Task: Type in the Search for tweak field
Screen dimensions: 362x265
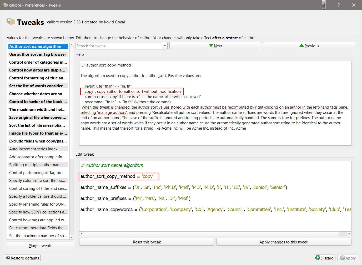Action: pos(119,46)
